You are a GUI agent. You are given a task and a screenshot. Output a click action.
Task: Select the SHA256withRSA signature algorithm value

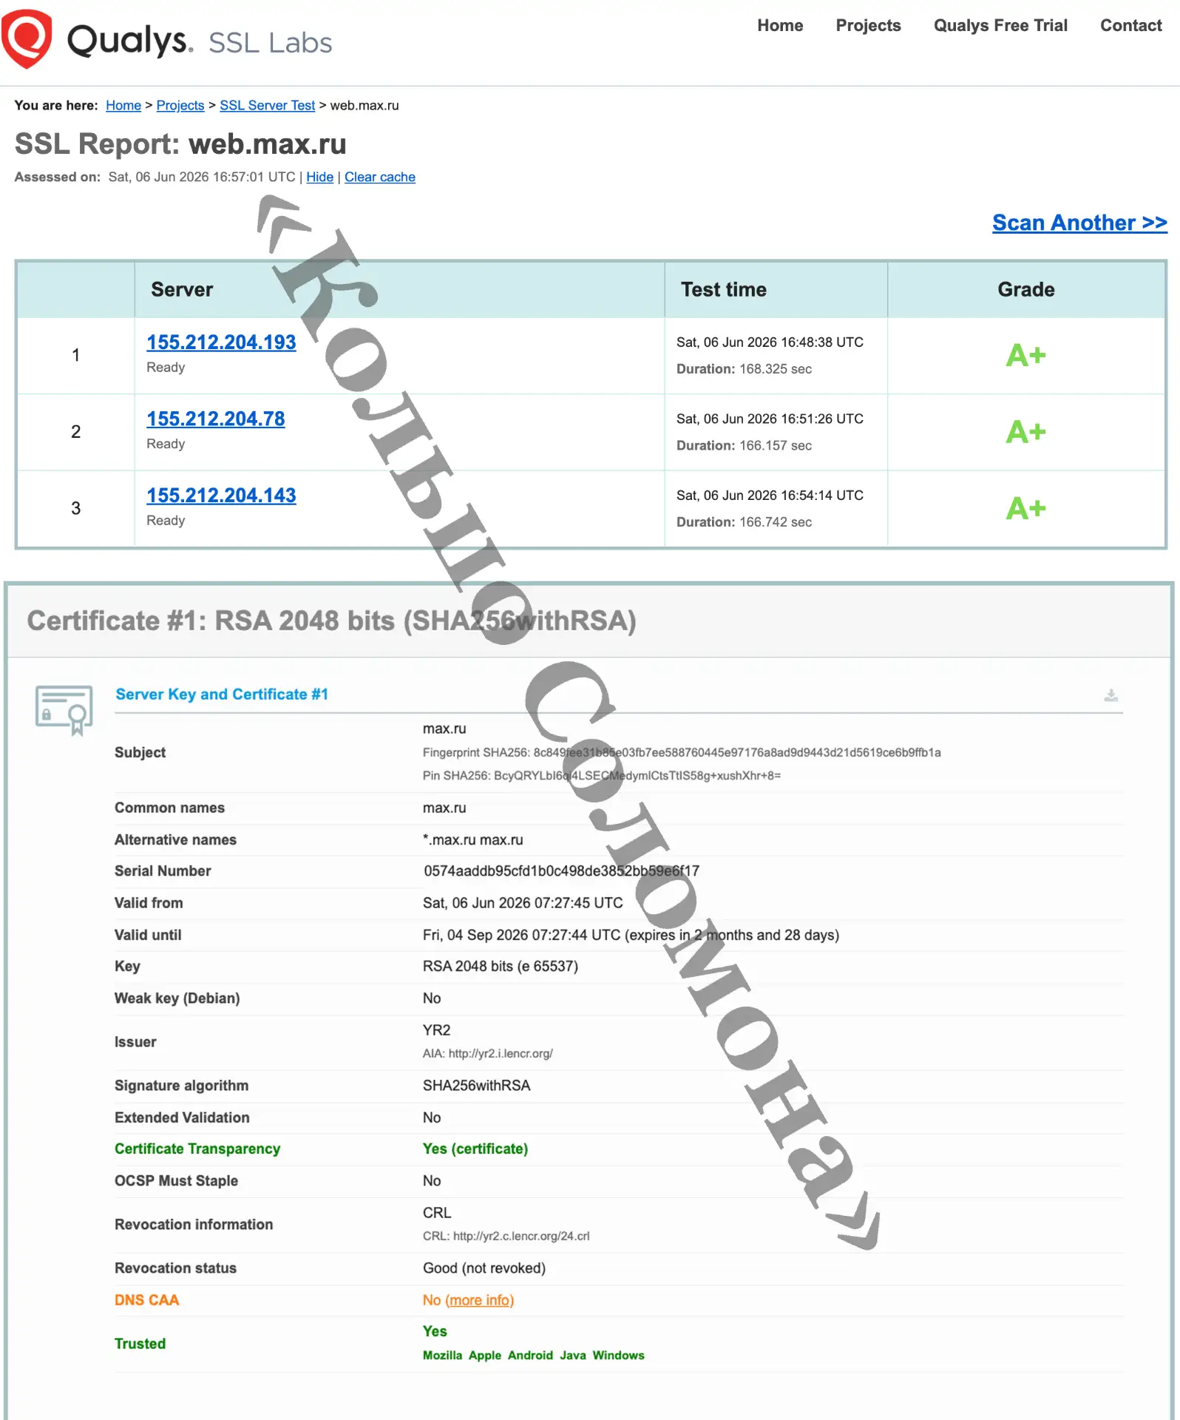[x=477, y=1086]
